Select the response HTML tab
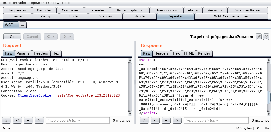271x132 pixels. tap(189, 53)
